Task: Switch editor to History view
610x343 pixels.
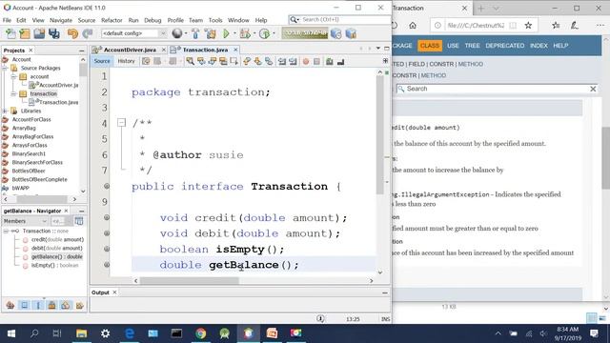Action: [x=126, y=61]
